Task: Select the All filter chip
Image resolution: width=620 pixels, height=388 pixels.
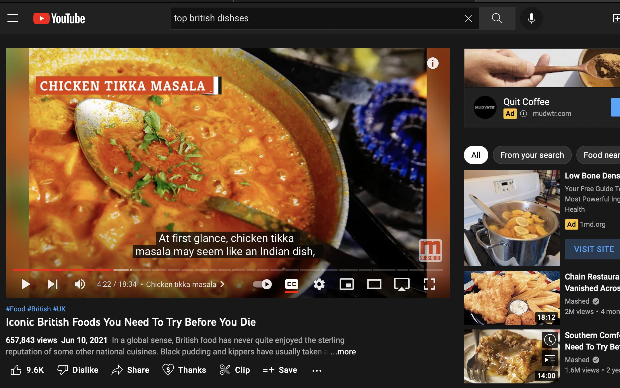Action: pos(476,155)
